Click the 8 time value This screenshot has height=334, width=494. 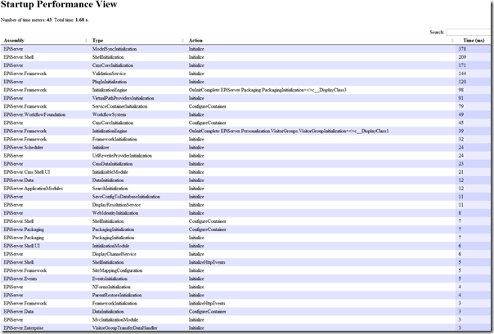460,213
